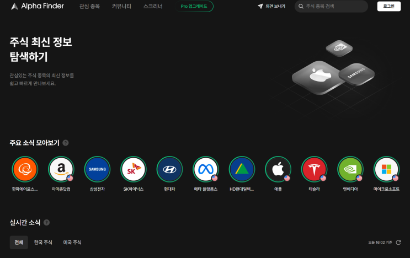The height and width of the screenshot is (258, 410).
Task: Select the SK하이닉스 icon
Action: click(134, 169)
